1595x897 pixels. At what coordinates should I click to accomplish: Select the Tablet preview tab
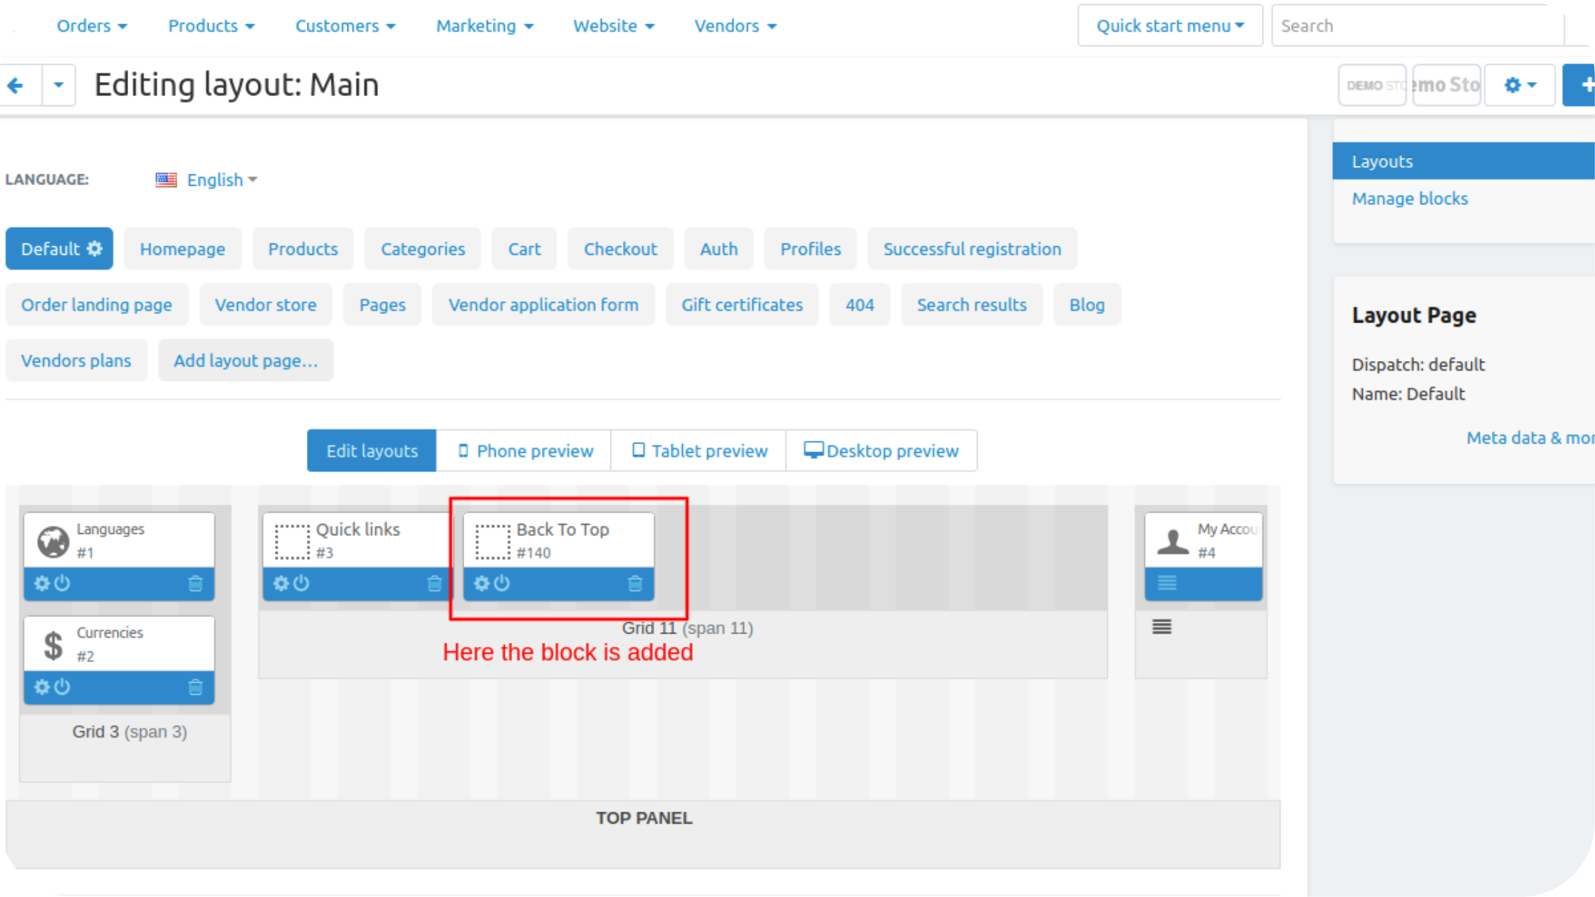[699, 451]
